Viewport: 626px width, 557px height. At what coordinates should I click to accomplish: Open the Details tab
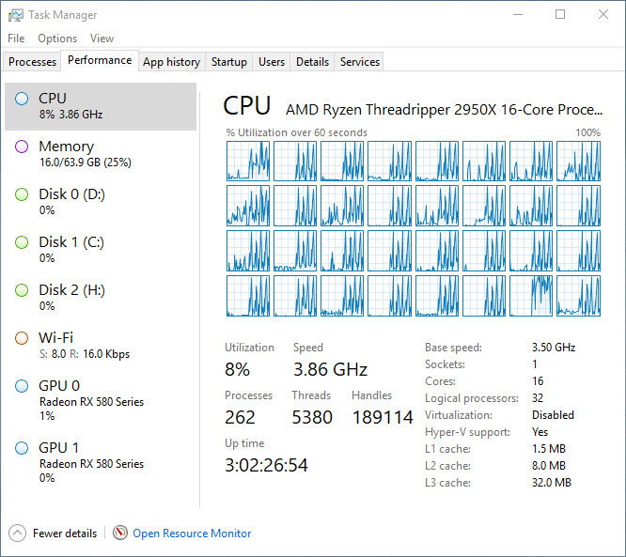coord(312,62)
